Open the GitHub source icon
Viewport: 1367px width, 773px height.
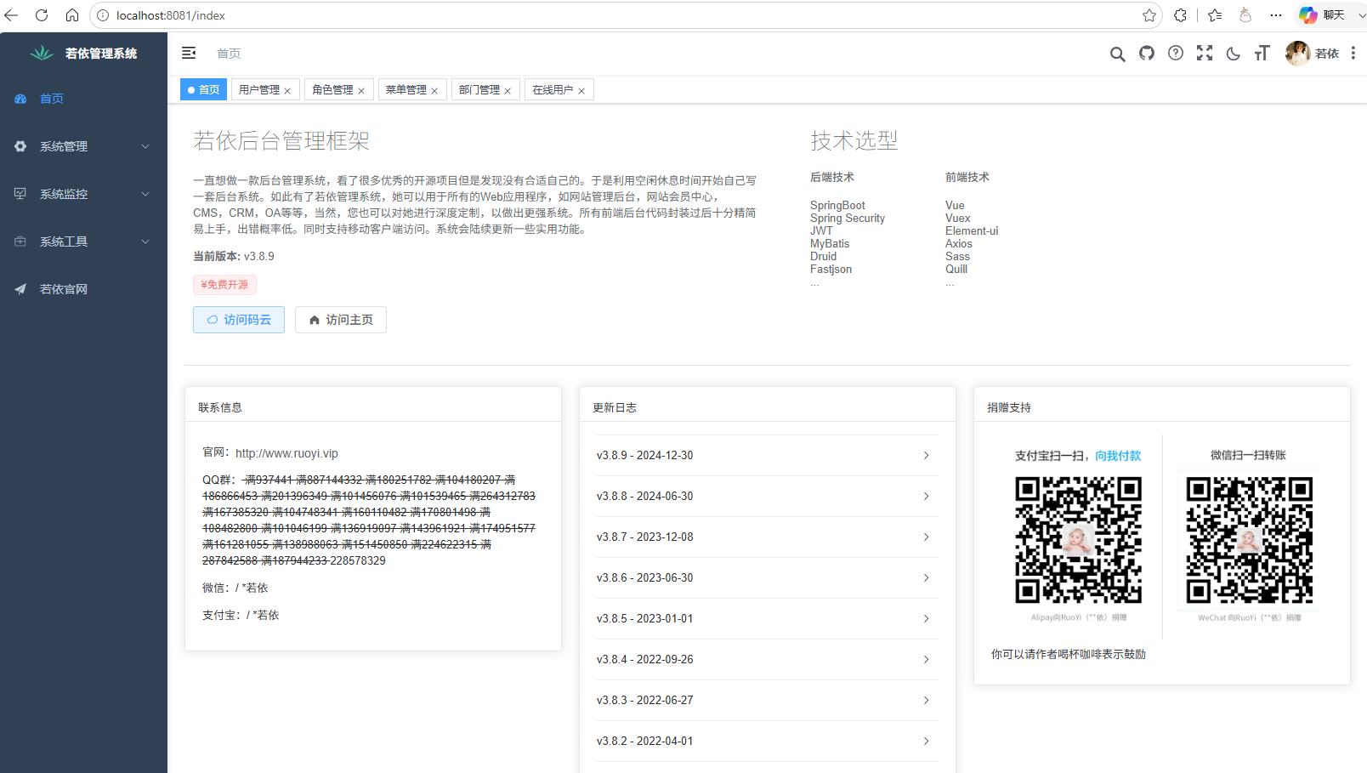click(x=1147, y=53)
